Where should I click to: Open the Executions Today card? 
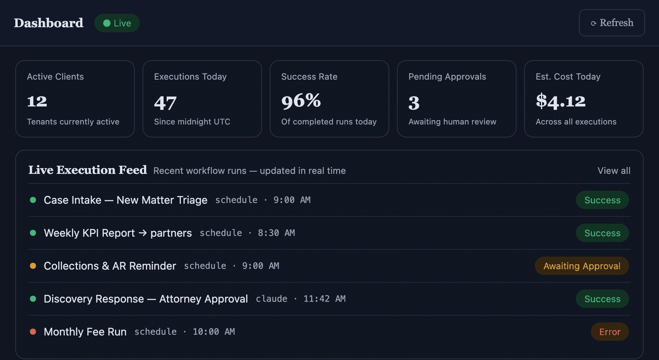[202, 99]
